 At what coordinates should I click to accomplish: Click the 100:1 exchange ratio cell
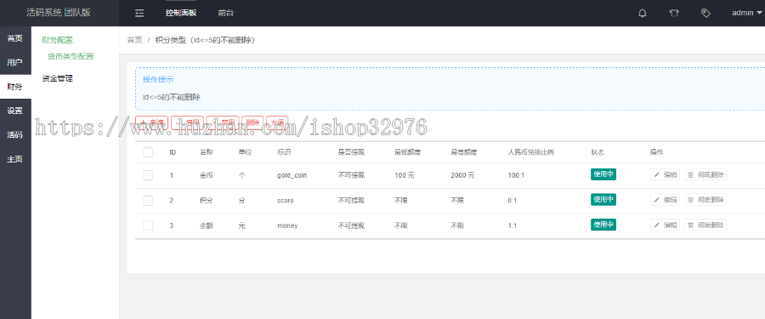(516, 175)
